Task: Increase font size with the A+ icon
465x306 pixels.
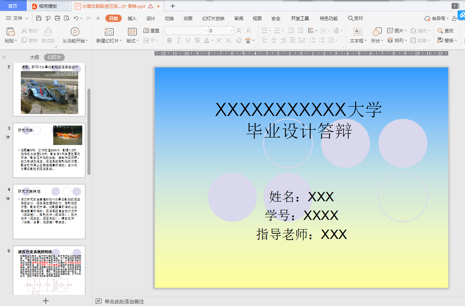Action: [x=239, y=31]
